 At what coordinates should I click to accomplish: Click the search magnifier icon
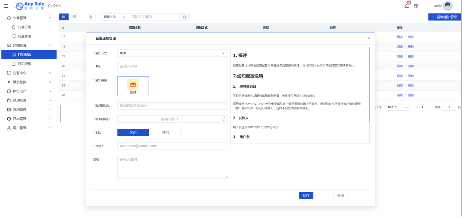point(185,17)
